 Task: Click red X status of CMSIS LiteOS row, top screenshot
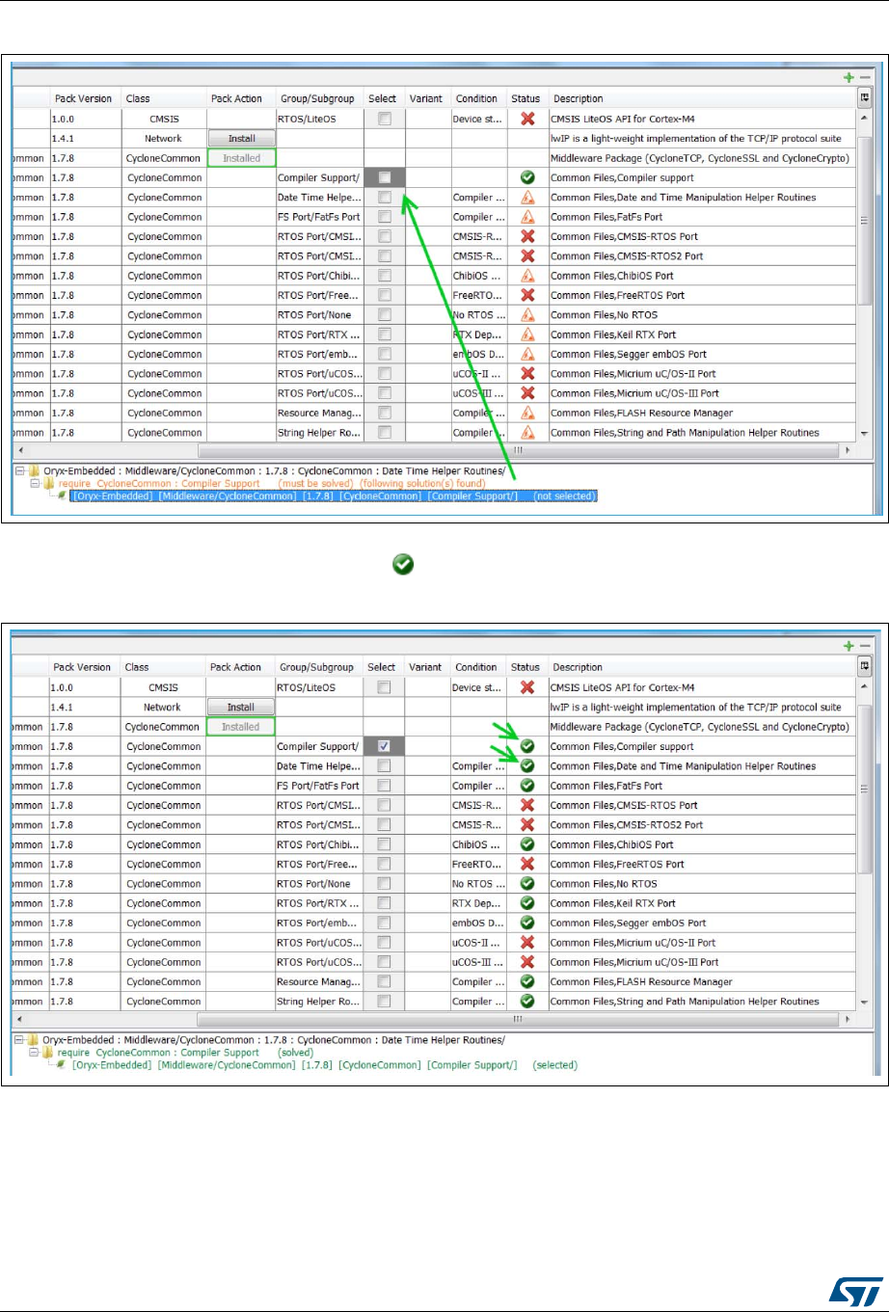(x=526, y=119)
